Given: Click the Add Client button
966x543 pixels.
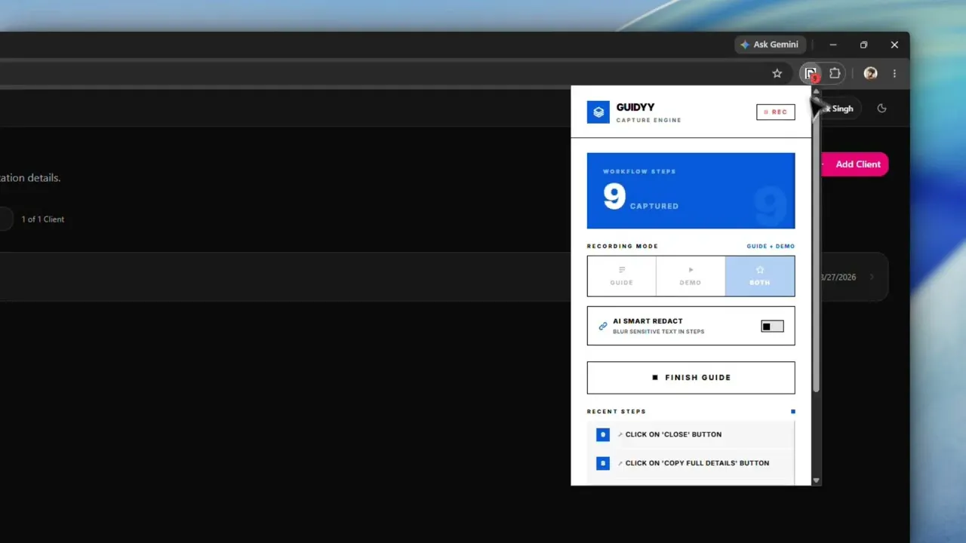Looking at the screenshot, I should (855, 164).
